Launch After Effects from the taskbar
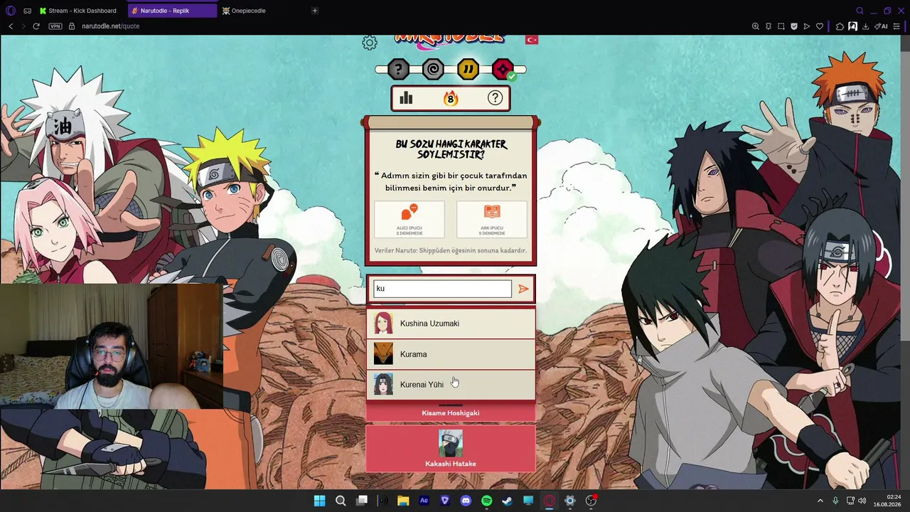Screen dimensions: 910x512 (x=424, y=501)
